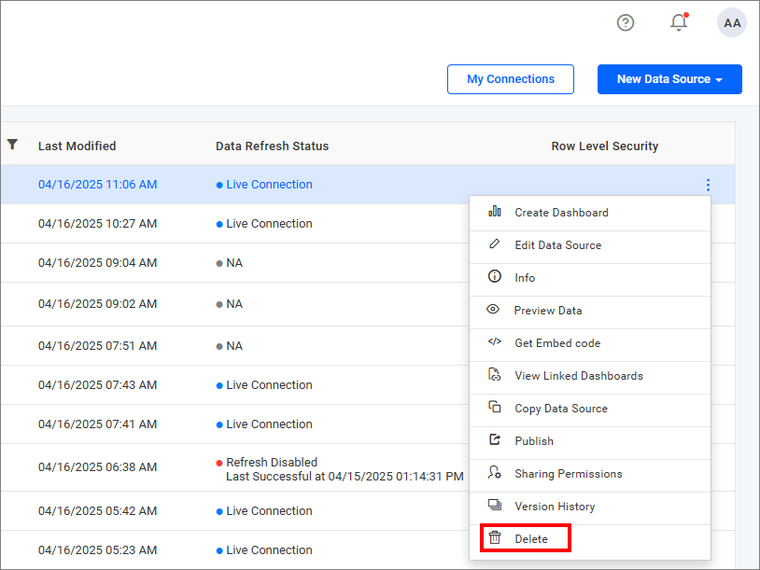The width and height of the screenshot is (760, 570).
Task: Click the My Connections button
Action: tap(510, 79)
